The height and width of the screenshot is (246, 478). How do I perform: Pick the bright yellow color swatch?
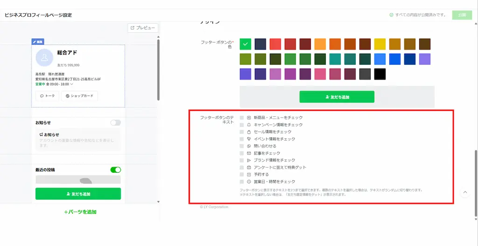[x=380, y=44]
